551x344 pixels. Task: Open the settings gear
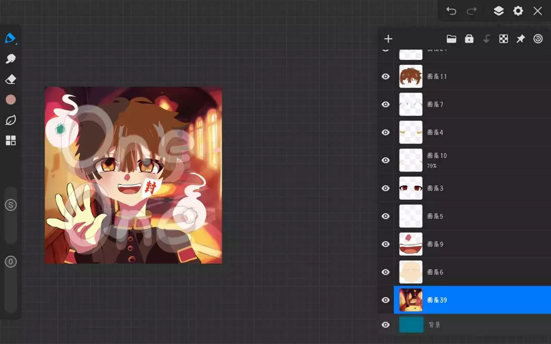click(518, 11)
